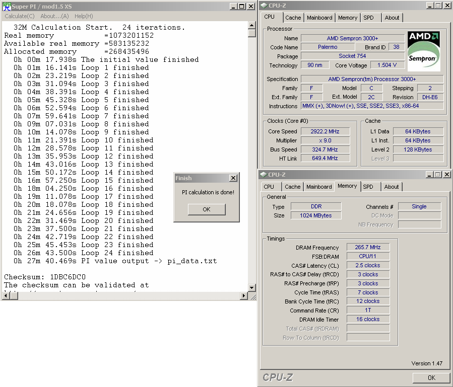
Task: Open the Help(H) menu in Super PI
Action: [x=84, y=16]
